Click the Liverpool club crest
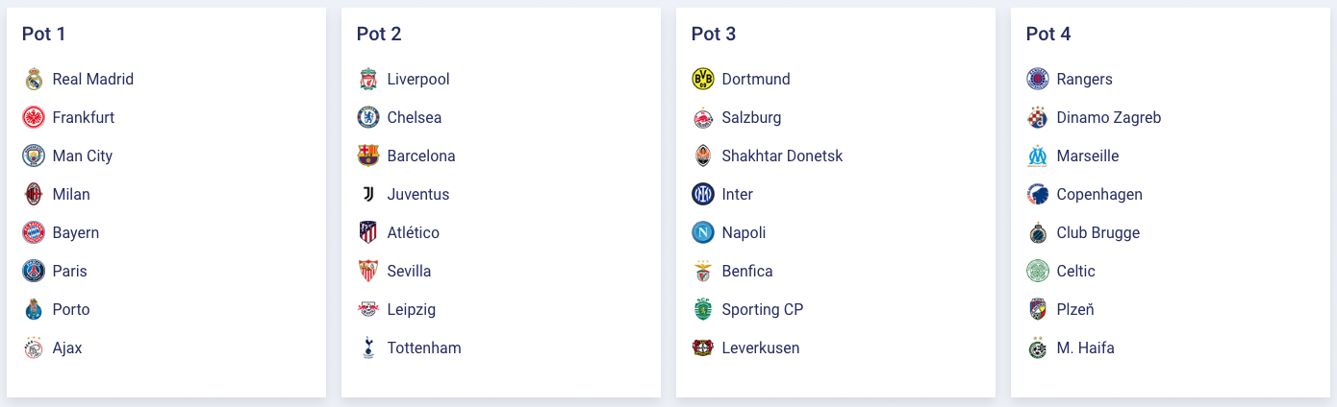 (x=368, y=80)
